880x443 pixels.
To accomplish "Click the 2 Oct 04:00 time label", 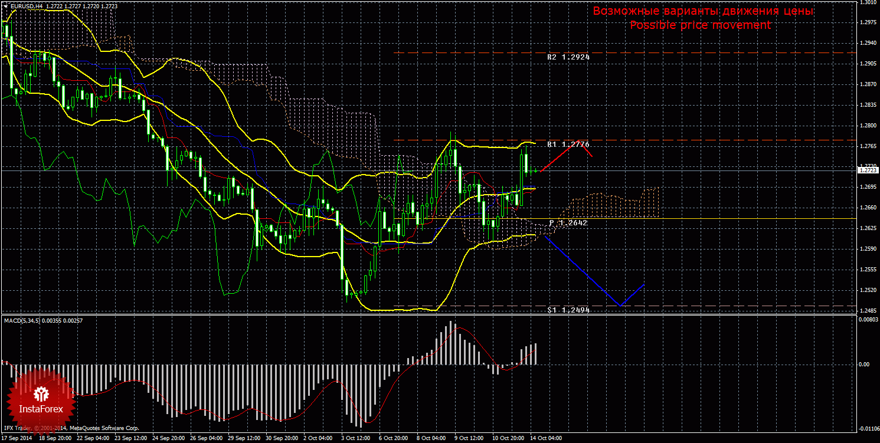I will coord(319,439).
